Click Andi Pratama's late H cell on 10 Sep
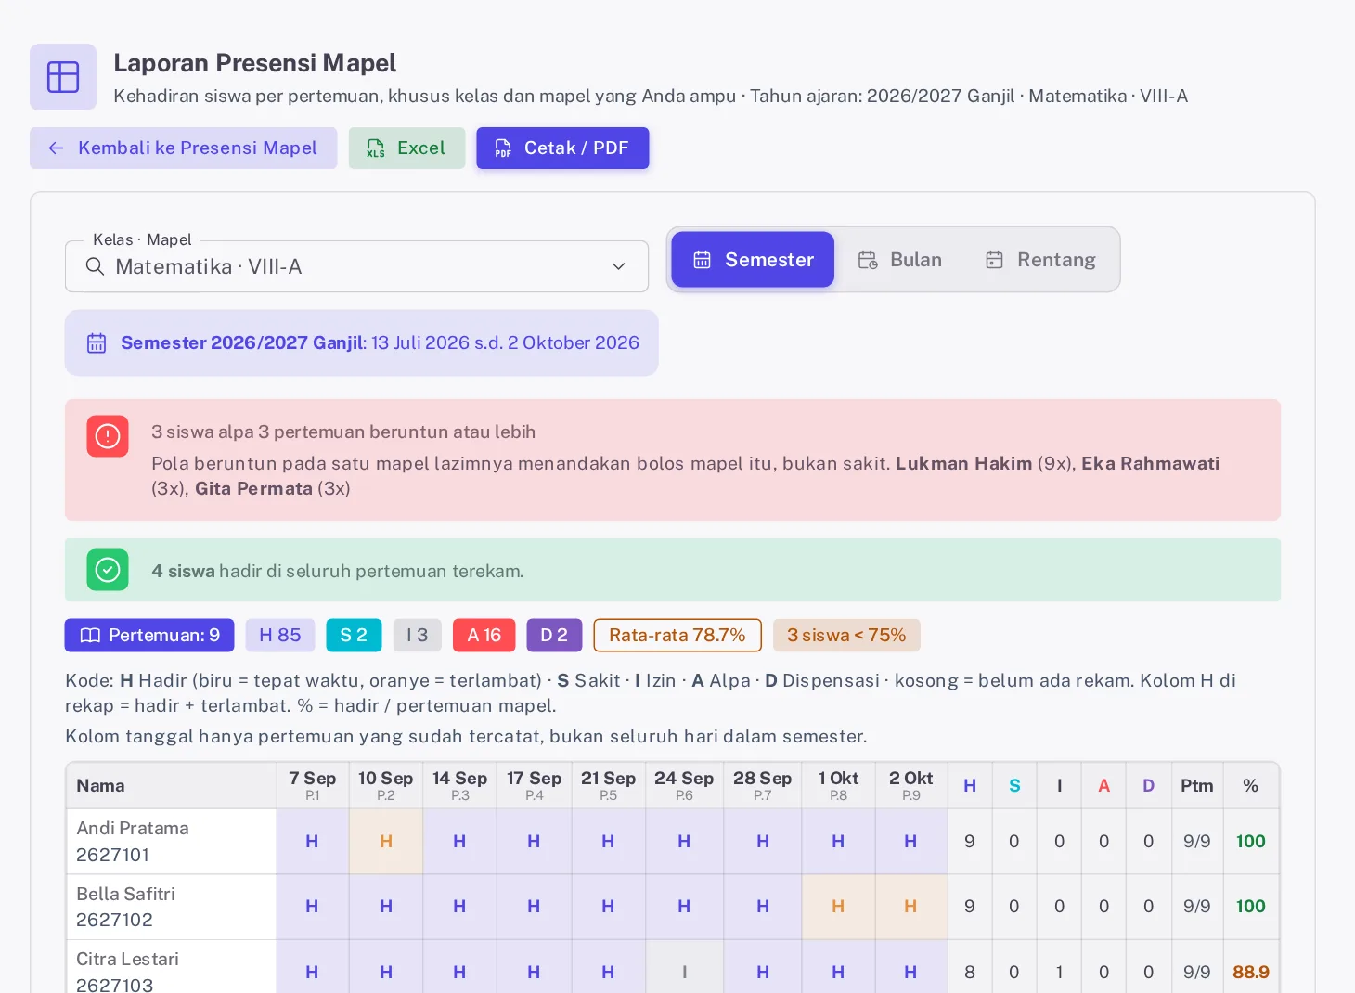The image size is (1355, 993). click(386, 842)
